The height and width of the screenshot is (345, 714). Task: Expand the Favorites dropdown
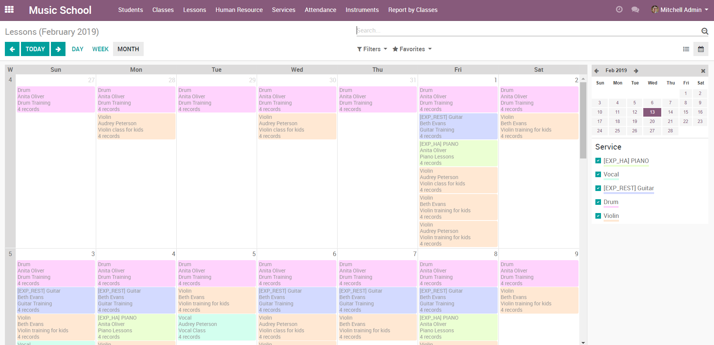pos(412,49)
